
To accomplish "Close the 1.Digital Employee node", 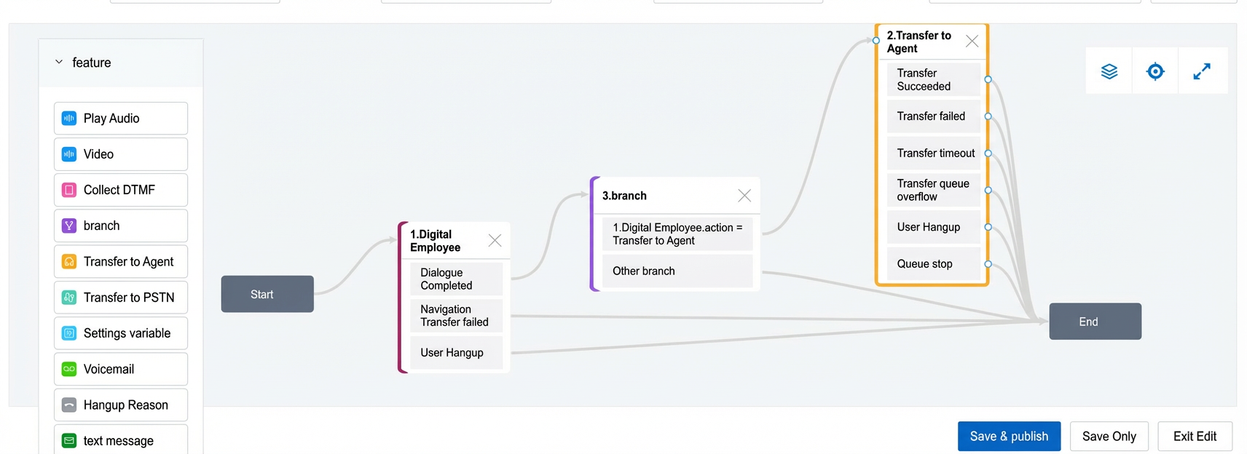I will [x=495, y=240].
